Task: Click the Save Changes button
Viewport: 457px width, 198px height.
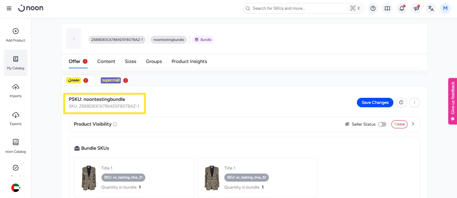Action: (x=375, y=103)
